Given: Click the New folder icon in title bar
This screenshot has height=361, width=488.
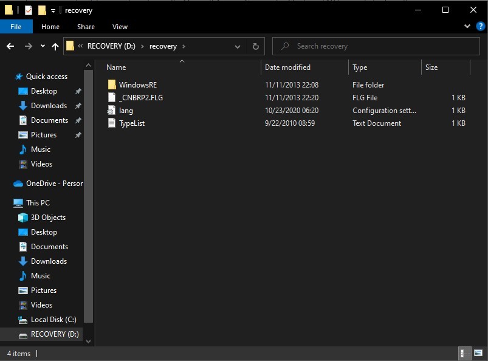Looking at the screenshot, I should pos(42,10).
